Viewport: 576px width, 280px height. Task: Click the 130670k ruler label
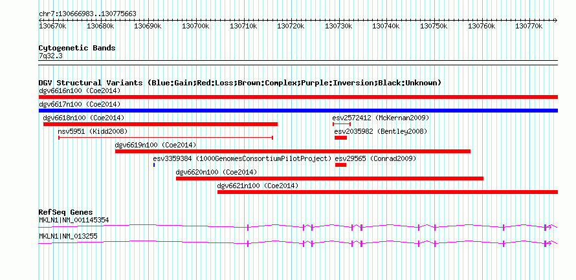[x=53, y=26]
